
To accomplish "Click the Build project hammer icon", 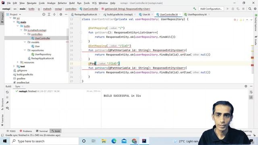I will click(x=194, y=9).
